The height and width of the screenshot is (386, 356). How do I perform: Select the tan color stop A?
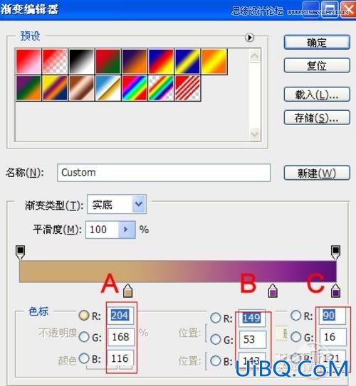point(127,291)
